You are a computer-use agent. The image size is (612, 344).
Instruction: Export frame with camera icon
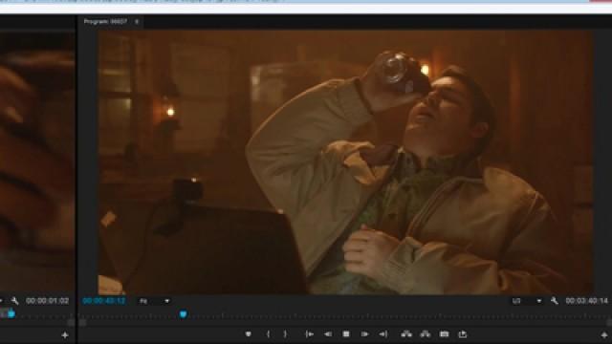pyautogui.click(x=444, y=334)
